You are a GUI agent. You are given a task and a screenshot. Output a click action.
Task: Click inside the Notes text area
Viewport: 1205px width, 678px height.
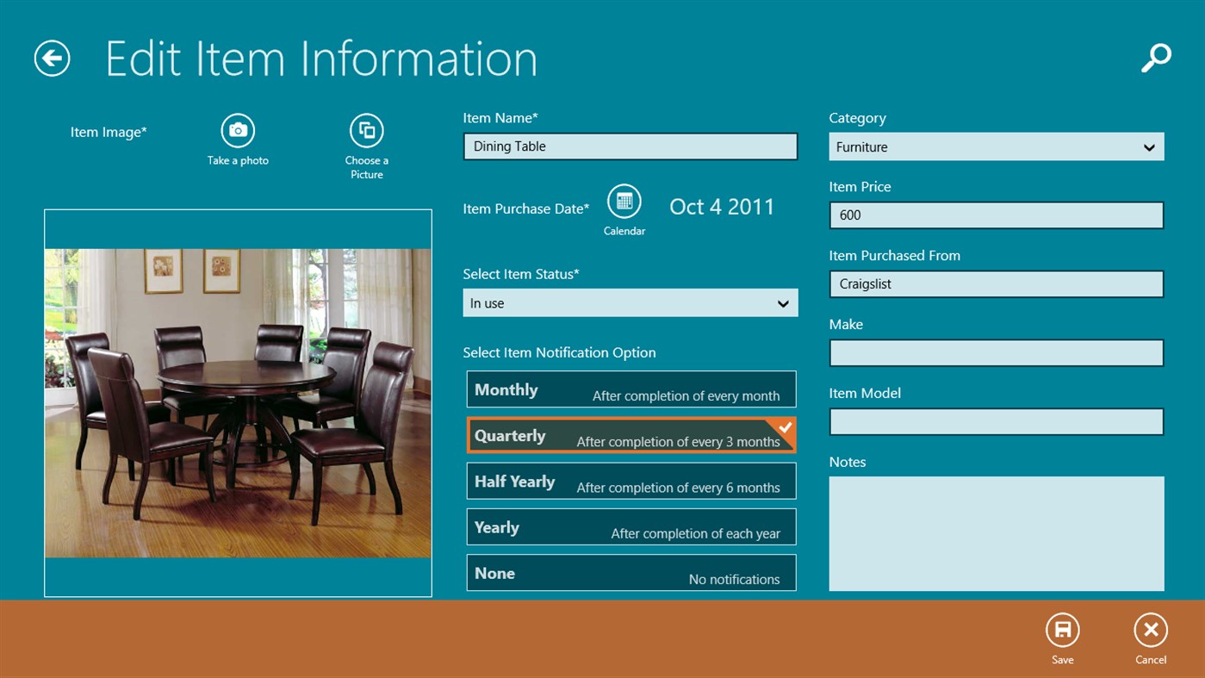(x=996, y=532)
